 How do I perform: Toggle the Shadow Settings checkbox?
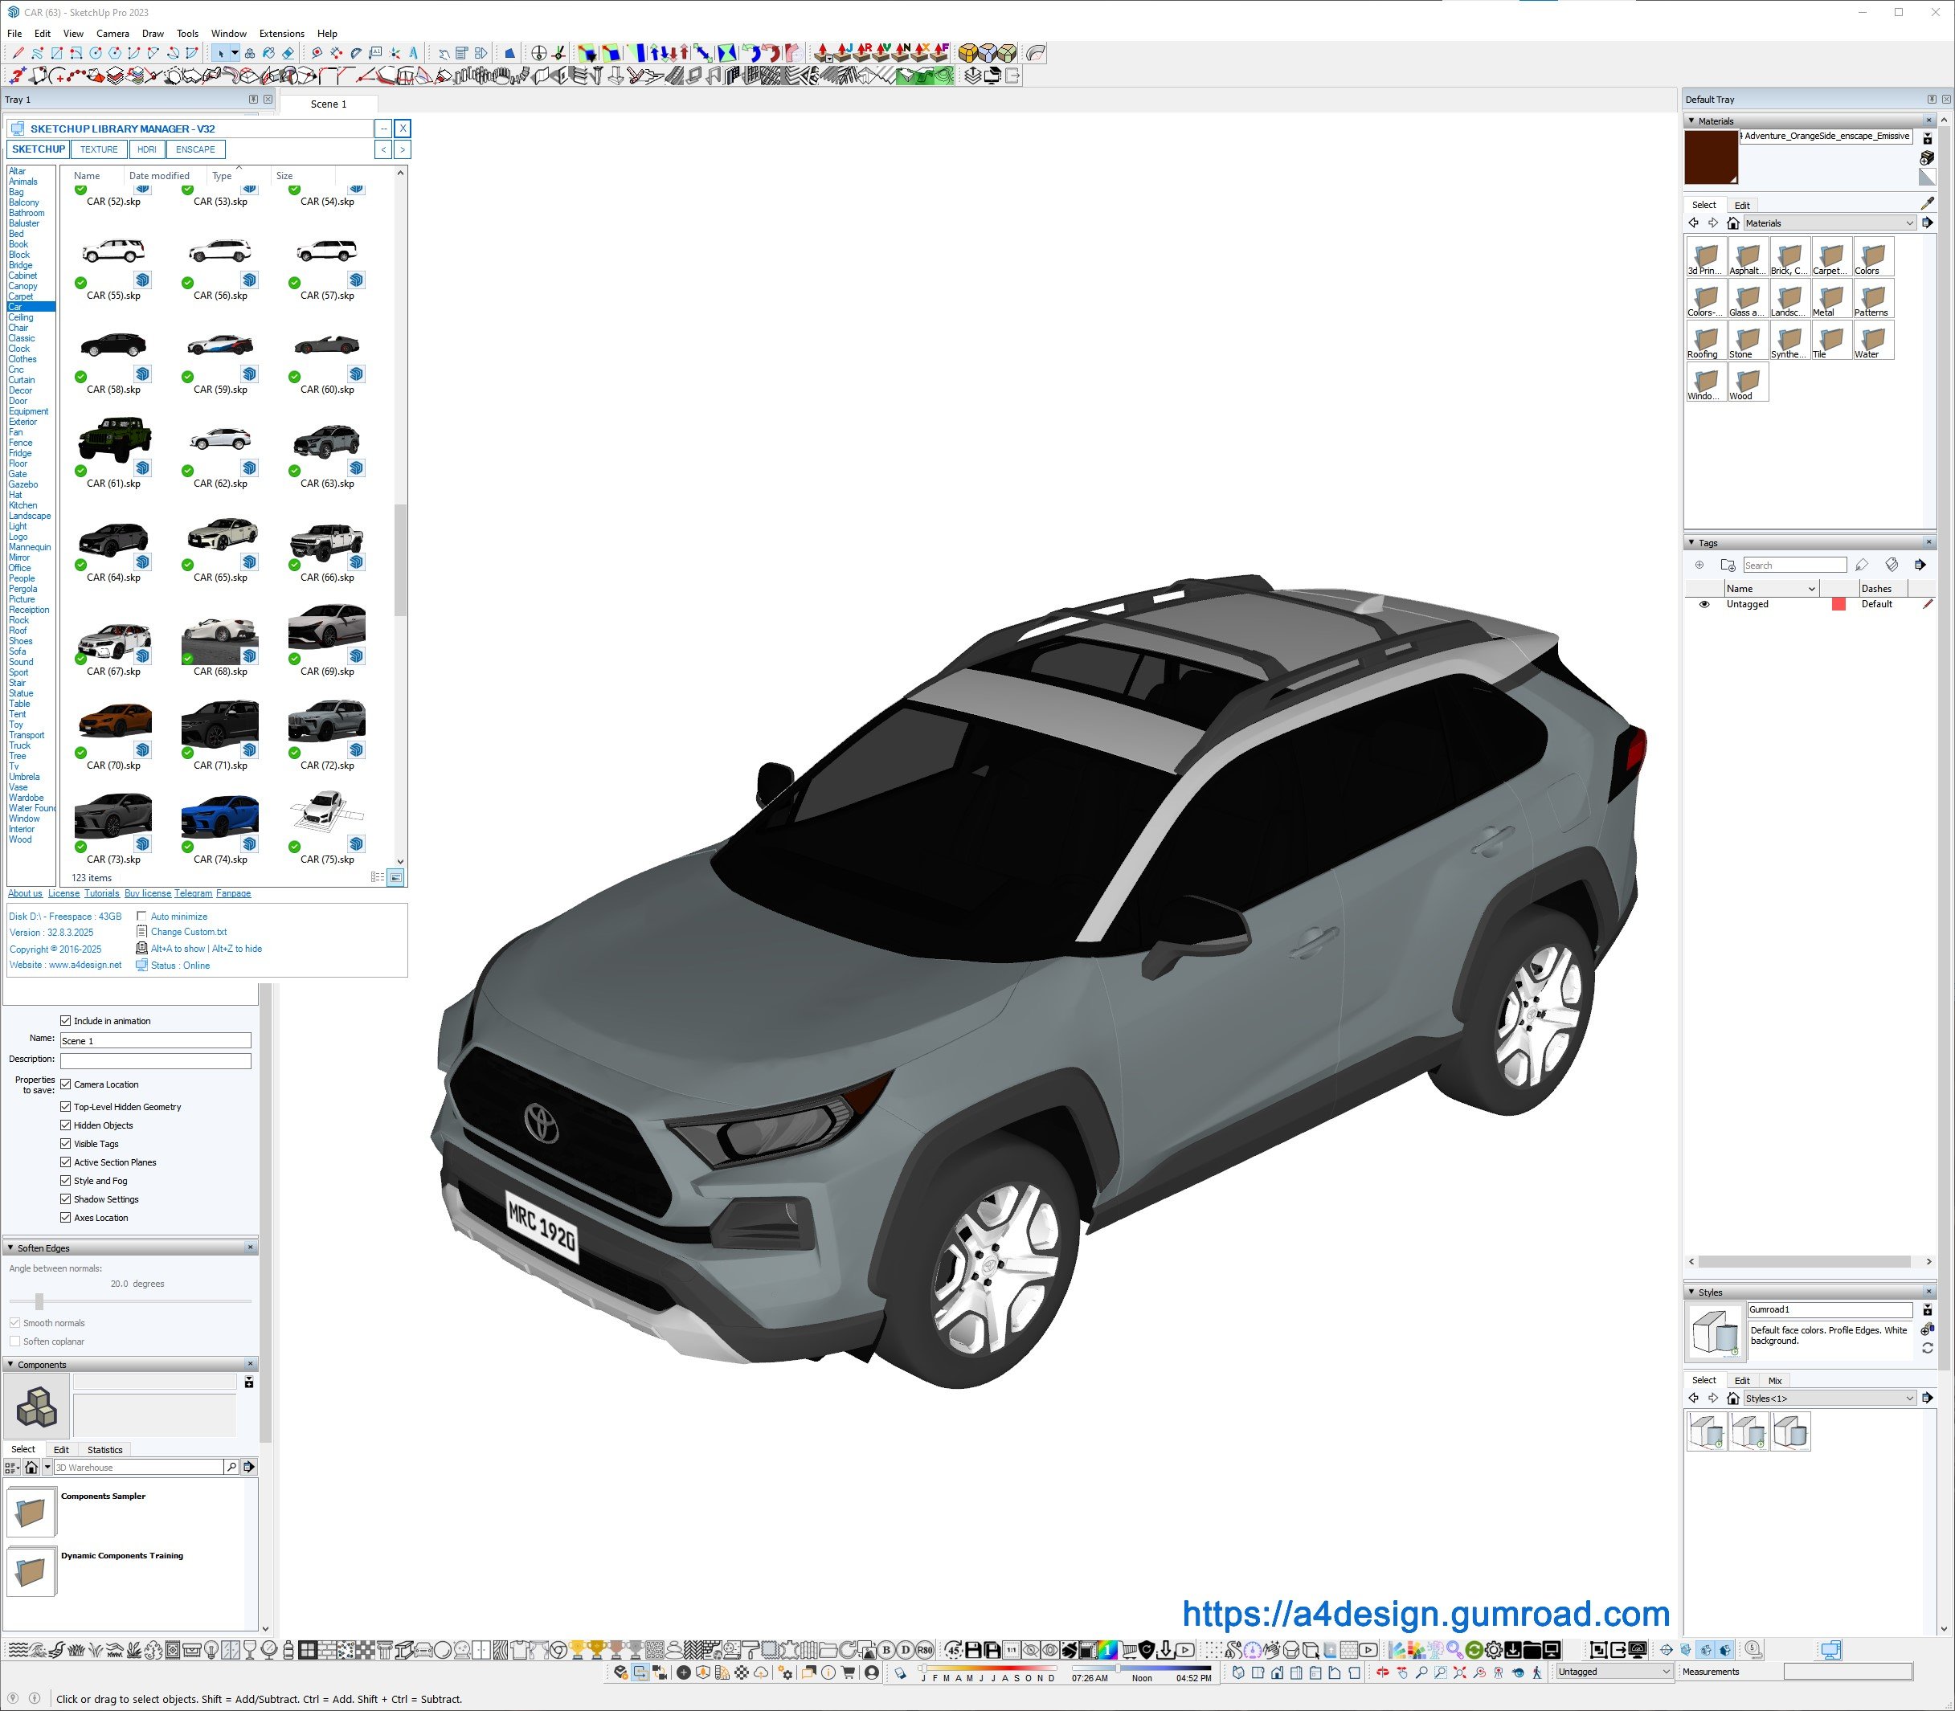click(x=66, y=1199)
